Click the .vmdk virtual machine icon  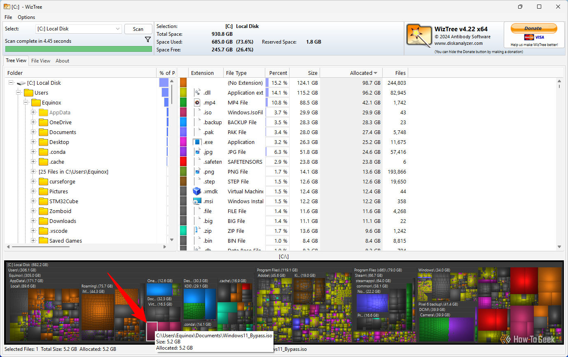197,192
